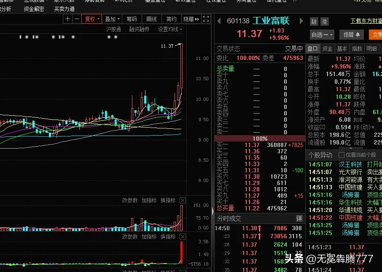Toggle 沪股通 overlay on chart

(x=113, y=29)
